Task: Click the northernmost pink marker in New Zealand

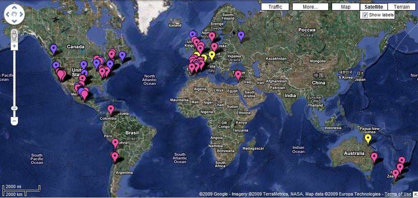Action: click(x=402, y=160)
